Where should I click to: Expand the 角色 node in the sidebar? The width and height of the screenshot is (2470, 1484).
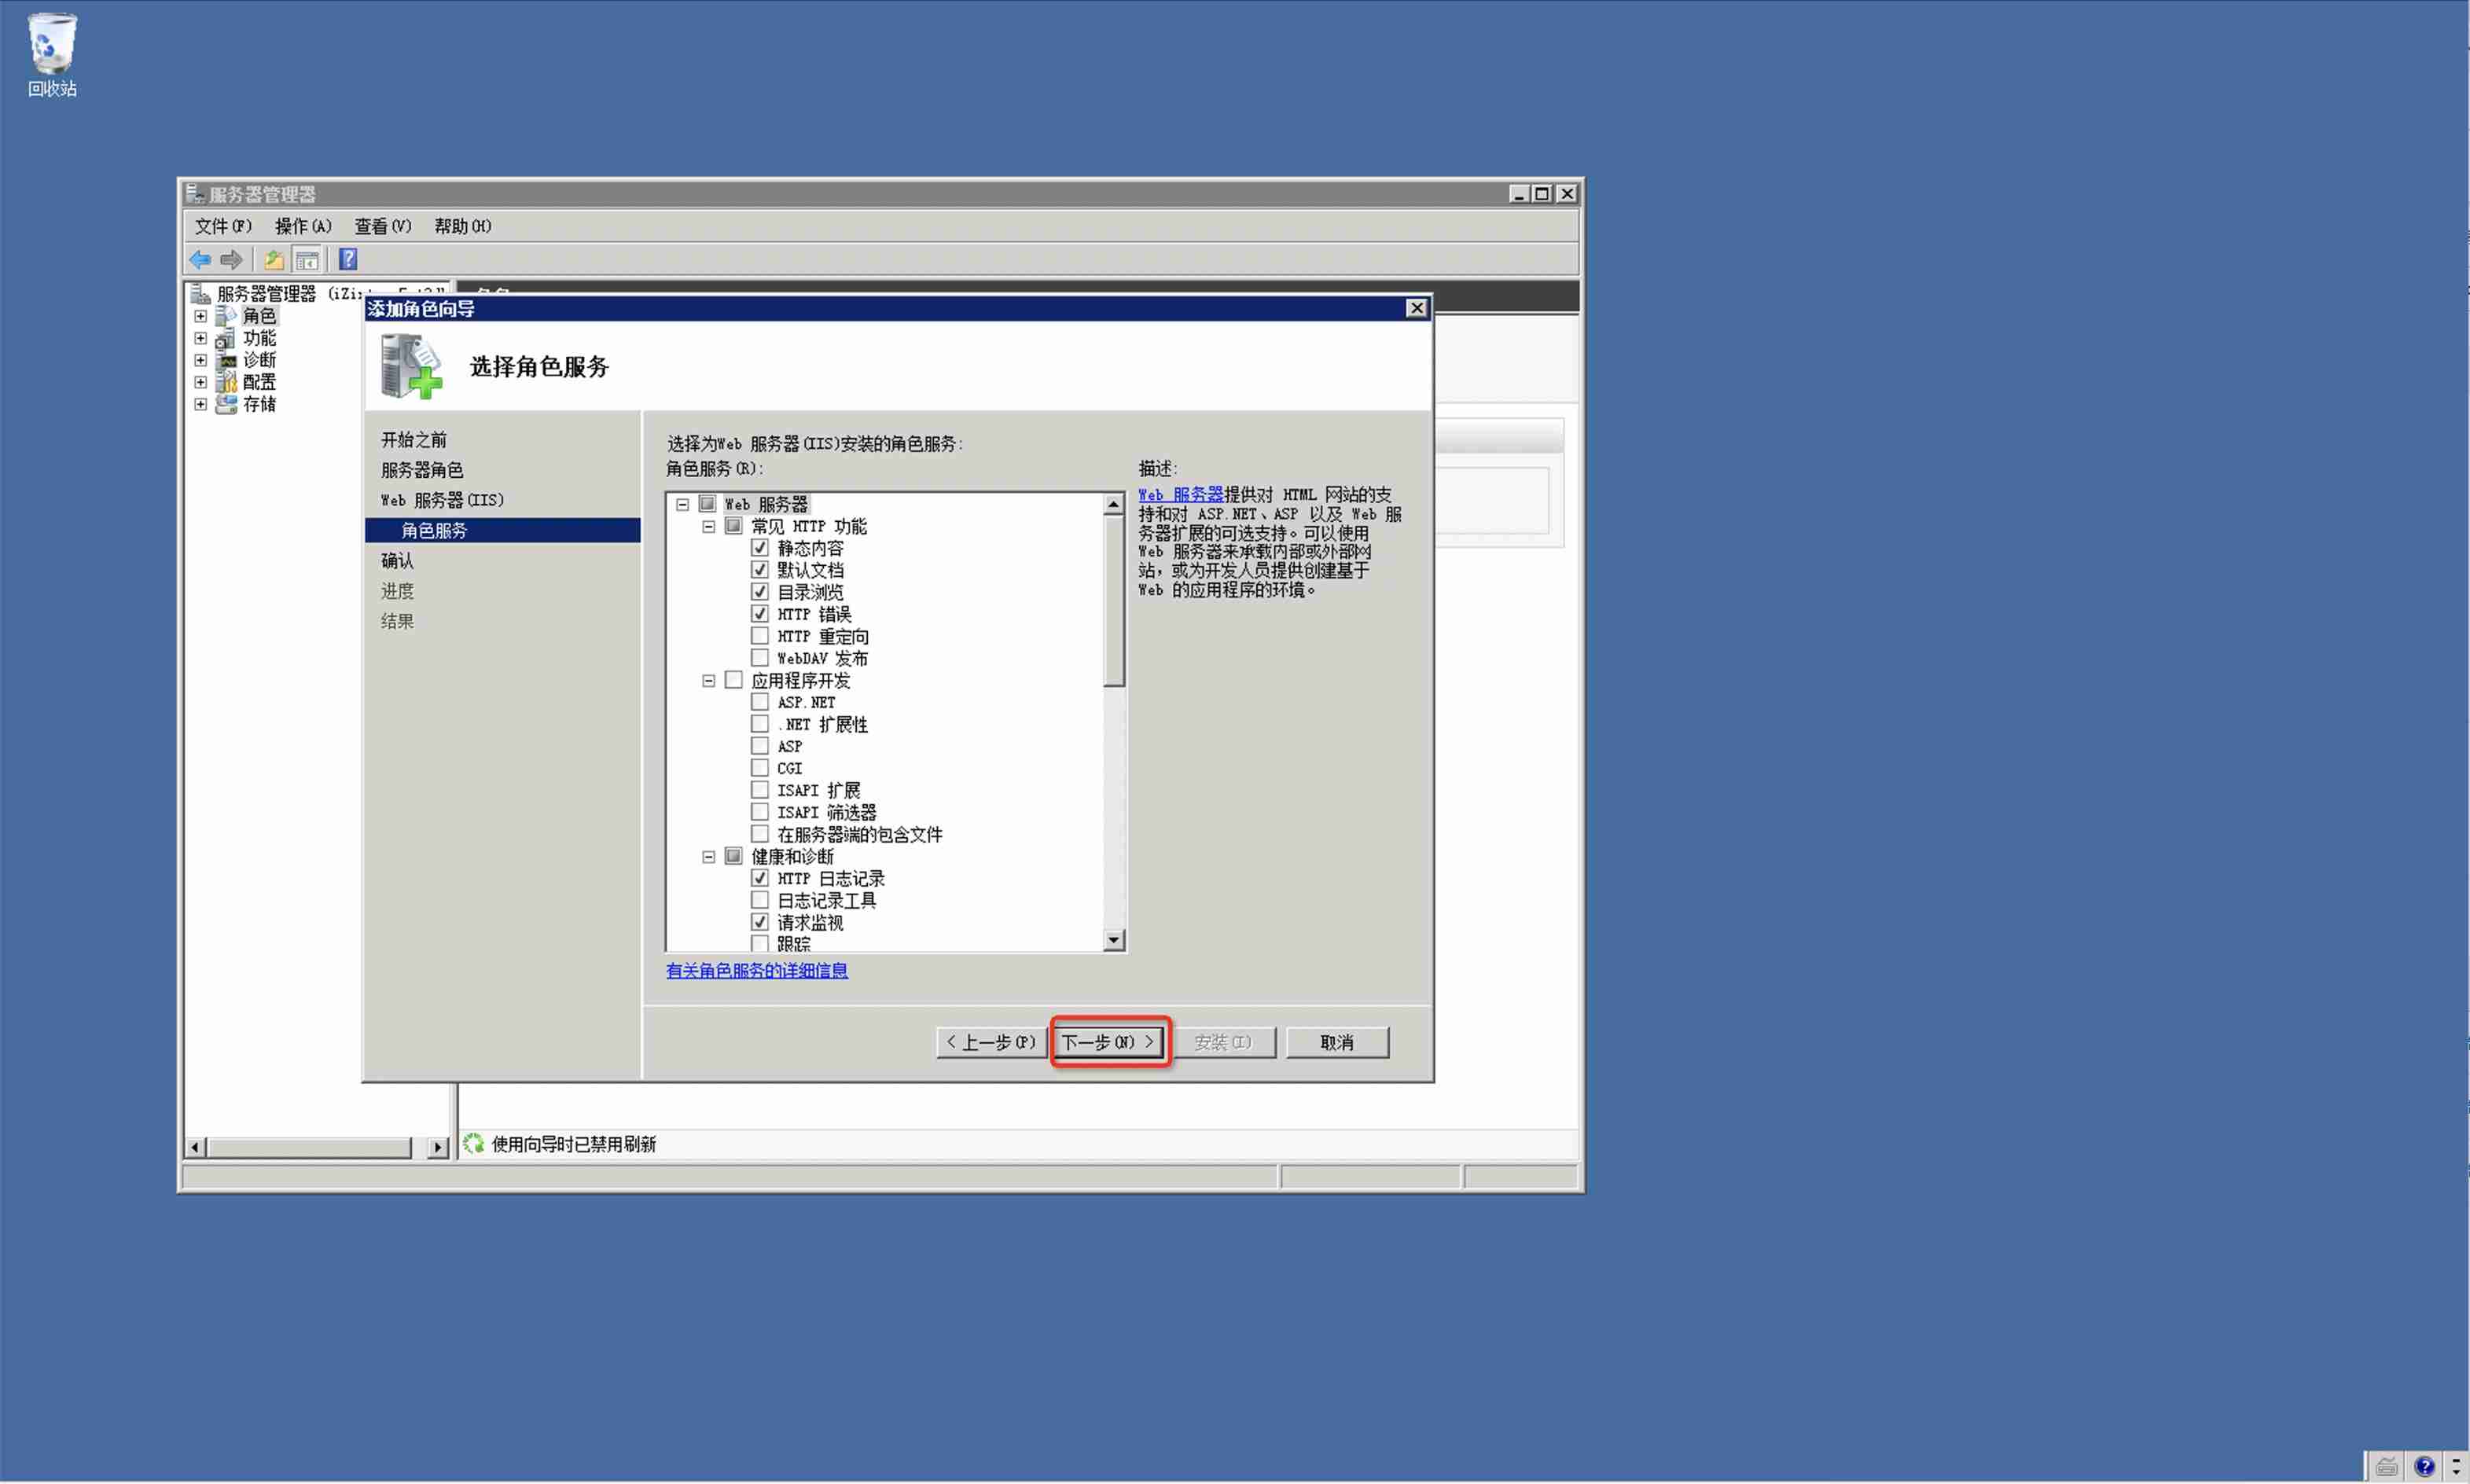(x=200, y=315)
